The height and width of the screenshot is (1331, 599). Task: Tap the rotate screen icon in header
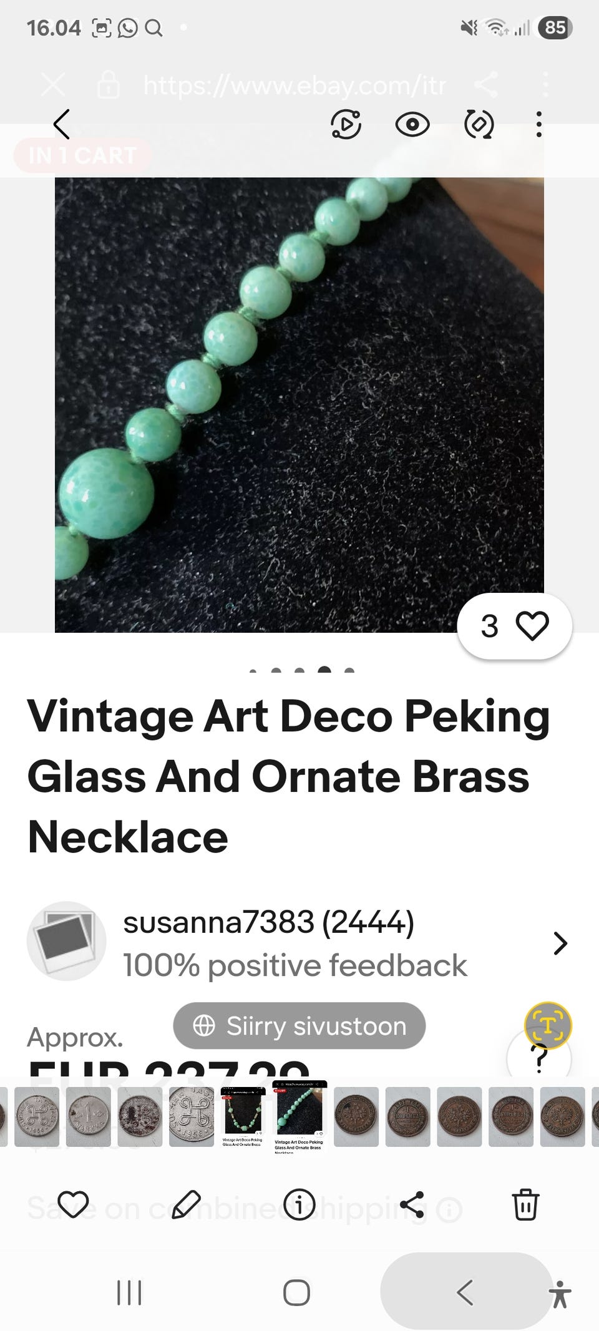(x=479, y=124)
